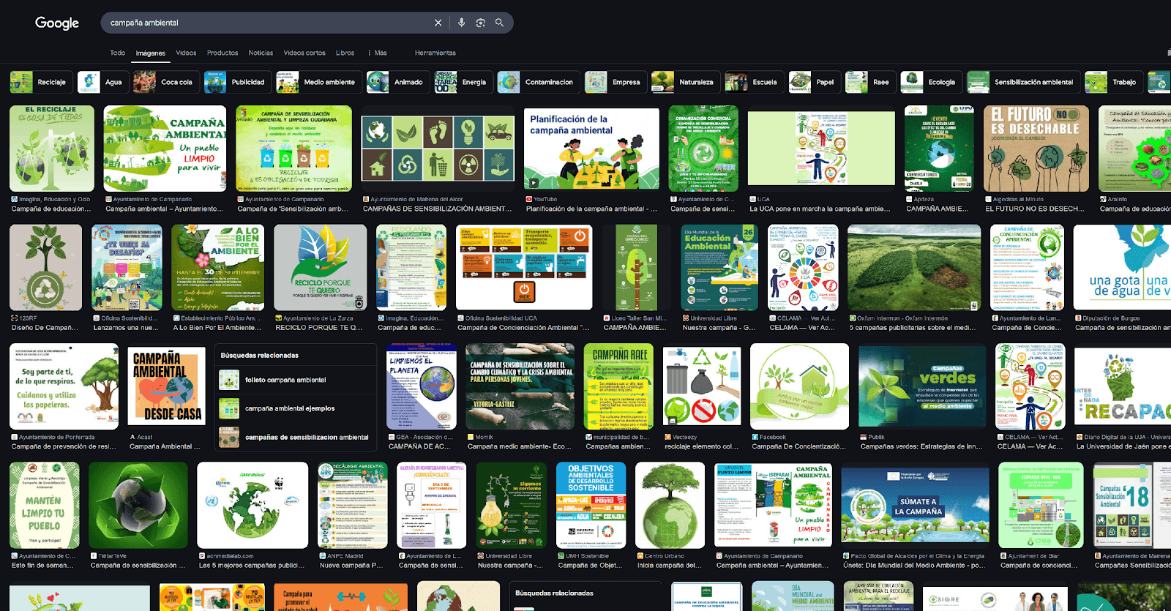Open 'EL FUTURO NO ES DESECH...' caption link
1171x611 pixels.
point(1034,209)
